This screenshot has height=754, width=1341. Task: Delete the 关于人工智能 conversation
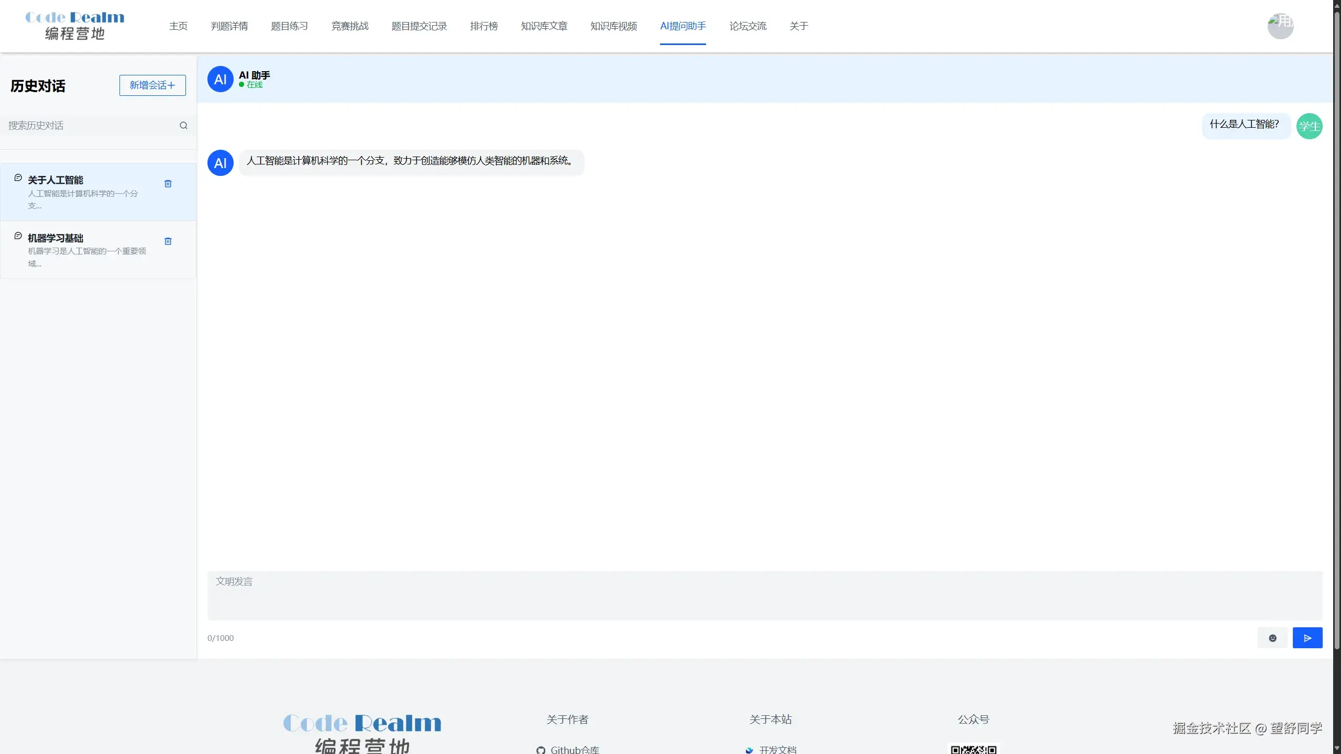coord(168,183)
